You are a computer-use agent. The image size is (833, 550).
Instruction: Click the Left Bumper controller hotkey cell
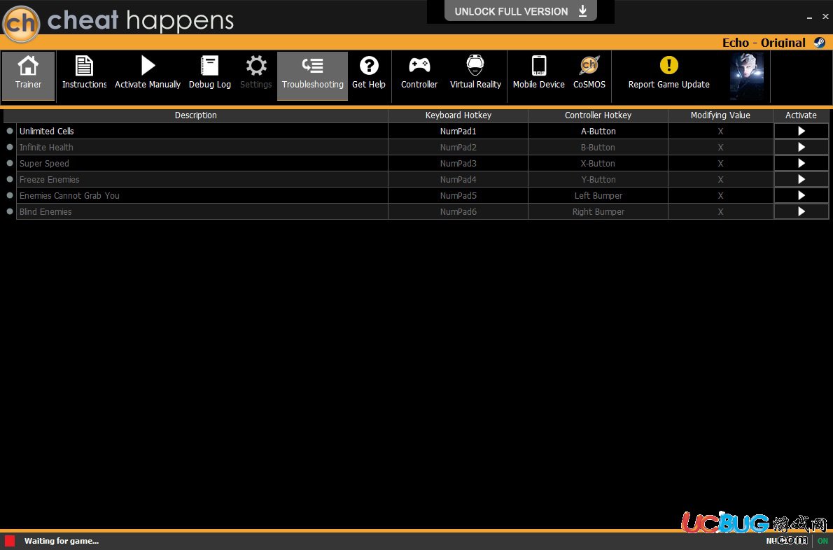point(598,195)
